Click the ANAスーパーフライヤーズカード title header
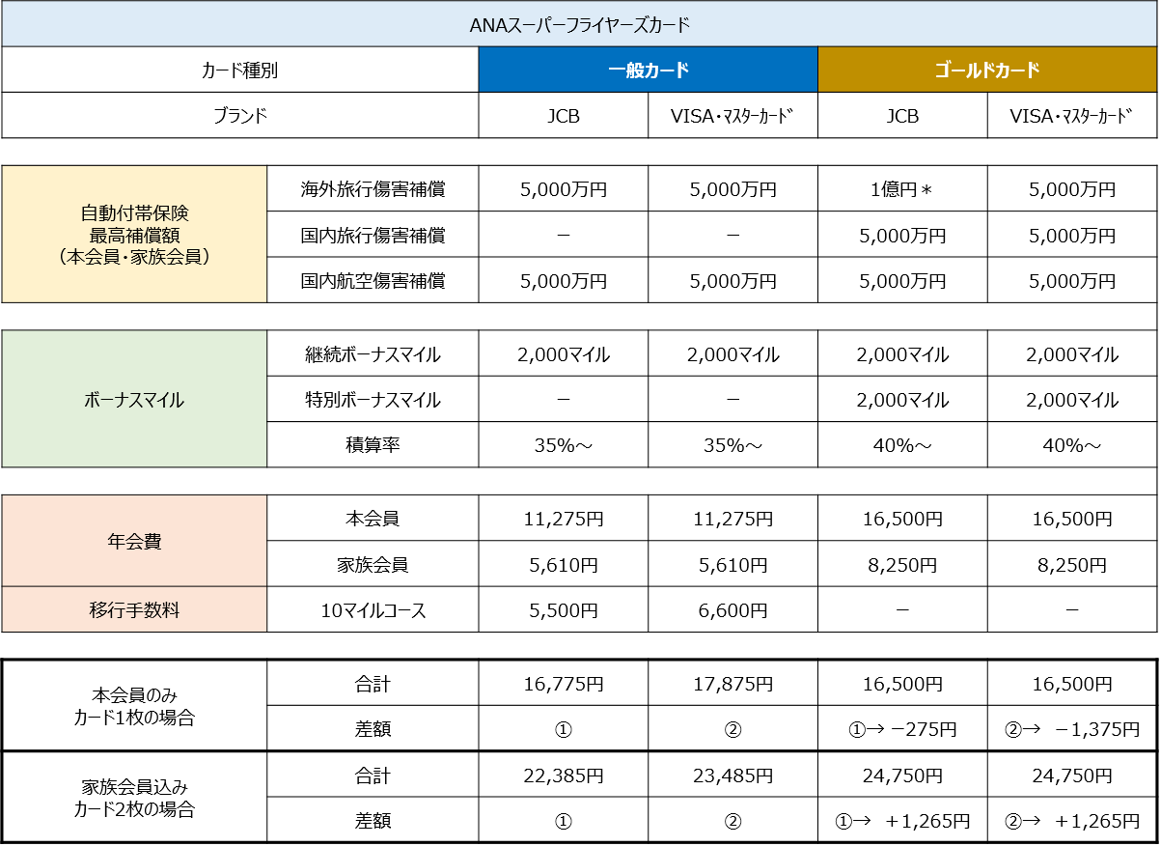Screen dimensions: 1161x846 point(579,24)
